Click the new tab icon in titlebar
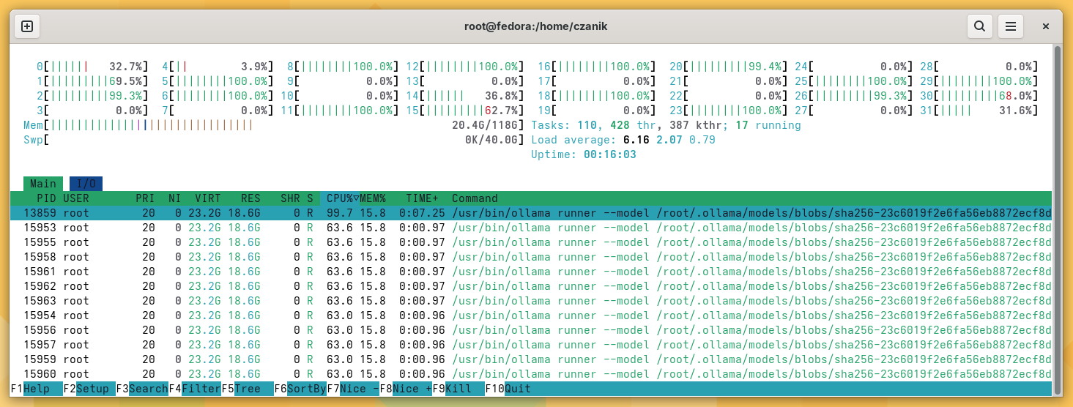 click(27, 26)
